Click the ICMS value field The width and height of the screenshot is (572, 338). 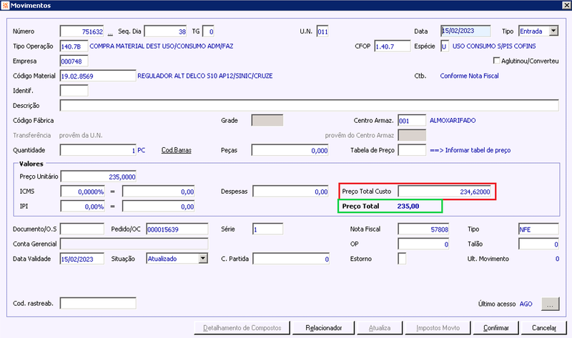tap(158, 192)
